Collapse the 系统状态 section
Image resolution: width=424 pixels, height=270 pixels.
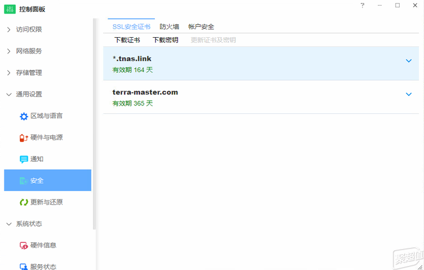[9, 224]
